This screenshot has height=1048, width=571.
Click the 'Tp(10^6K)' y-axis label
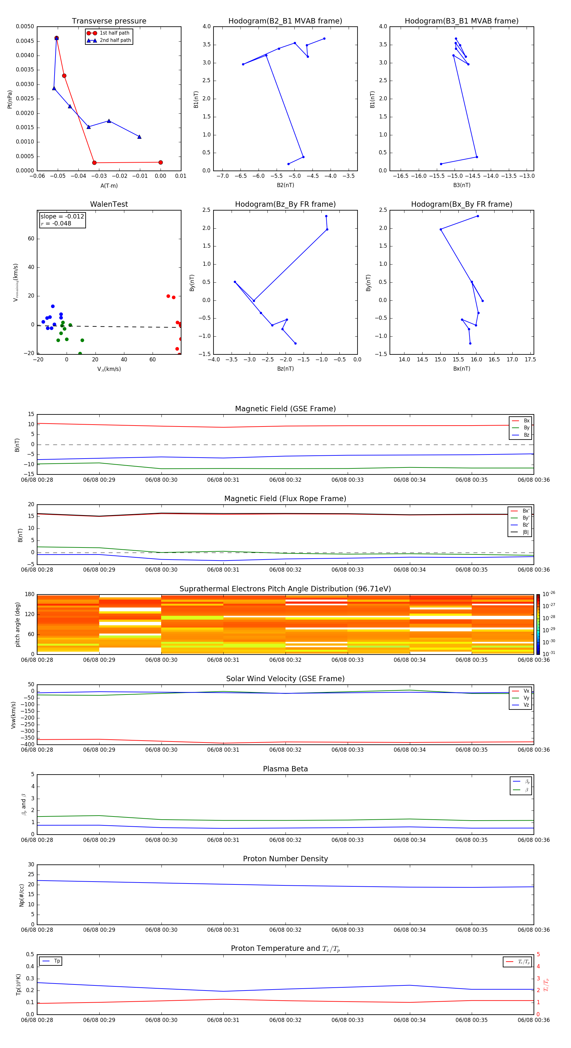[18, 984]
